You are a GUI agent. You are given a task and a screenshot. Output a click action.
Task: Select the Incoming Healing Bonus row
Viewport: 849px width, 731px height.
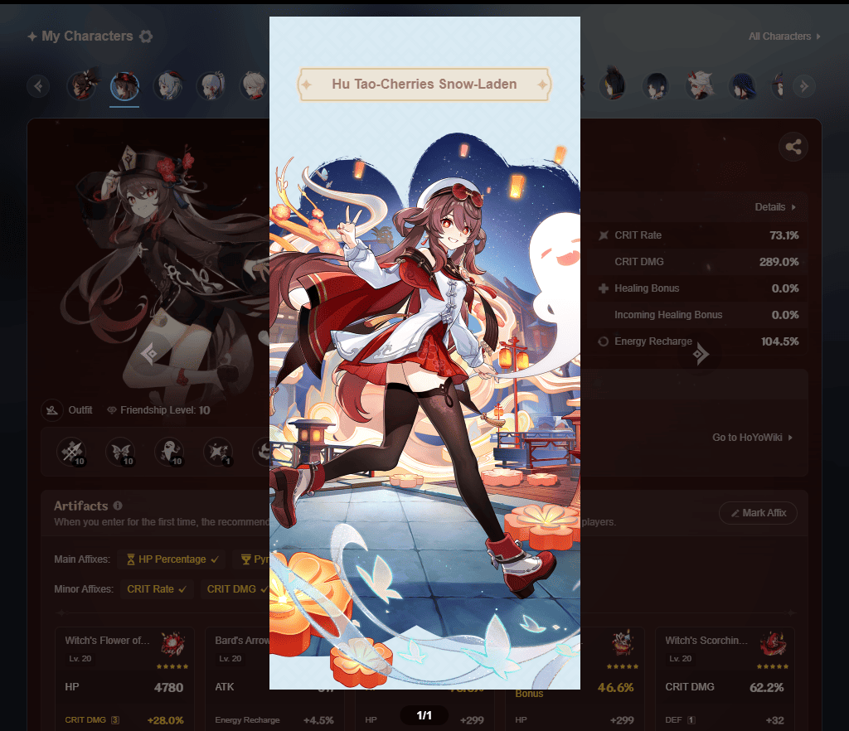coord(697,315)
